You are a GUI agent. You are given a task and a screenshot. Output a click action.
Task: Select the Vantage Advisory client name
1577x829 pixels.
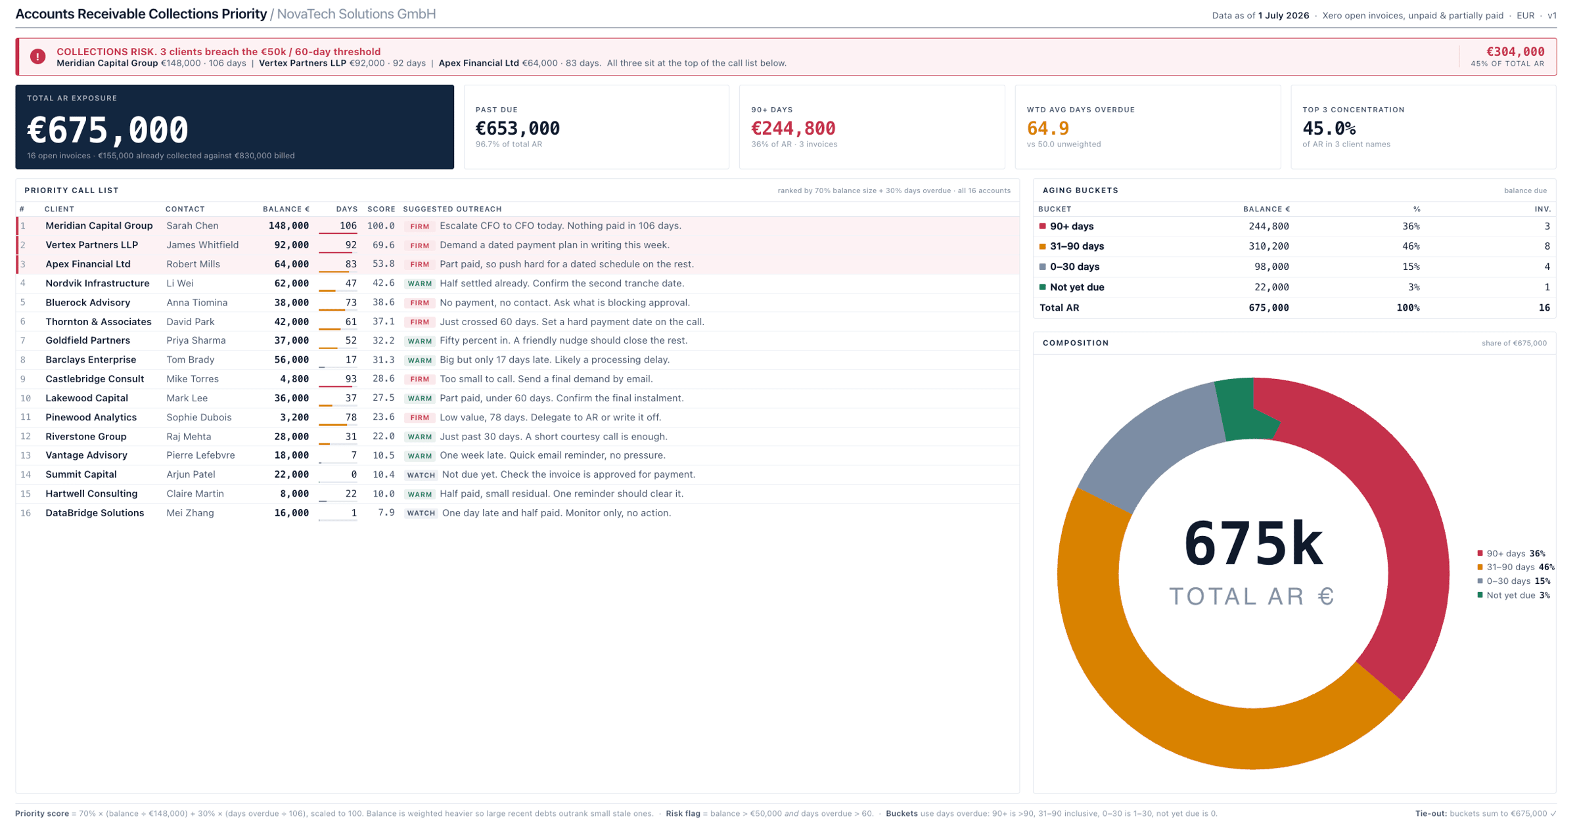point(87,455)
